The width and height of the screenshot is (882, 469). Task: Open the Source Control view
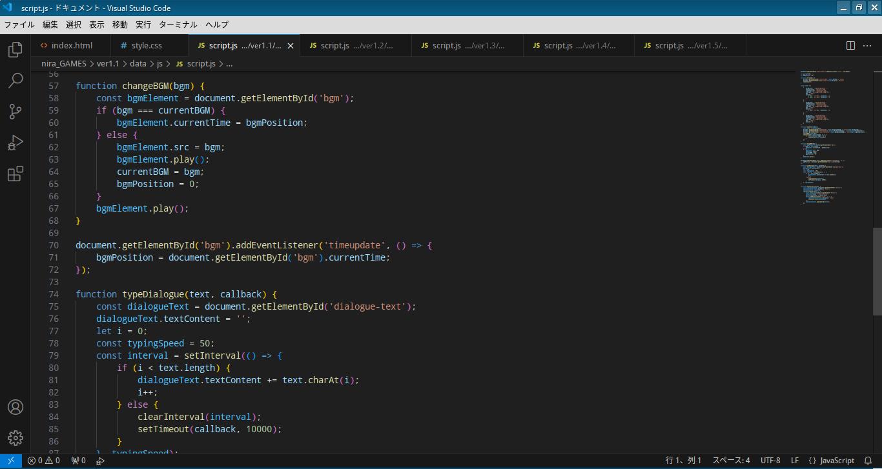coord(15,112)
